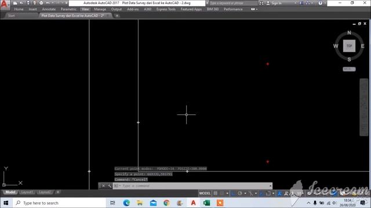Click the N compass label on ViewCube
This screenshot has width=371, height=208.
pyautogui.click(x=349, y=33)
